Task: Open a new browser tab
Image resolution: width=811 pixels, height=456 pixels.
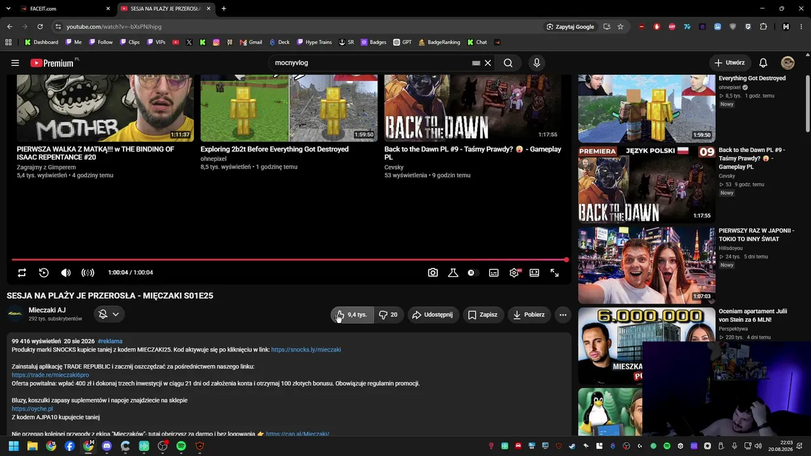Action: 224,9
